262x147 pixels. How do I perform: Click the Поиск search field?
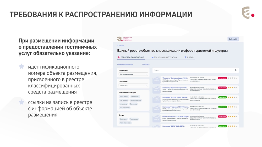pyautogui.click(x=195, y=70)
